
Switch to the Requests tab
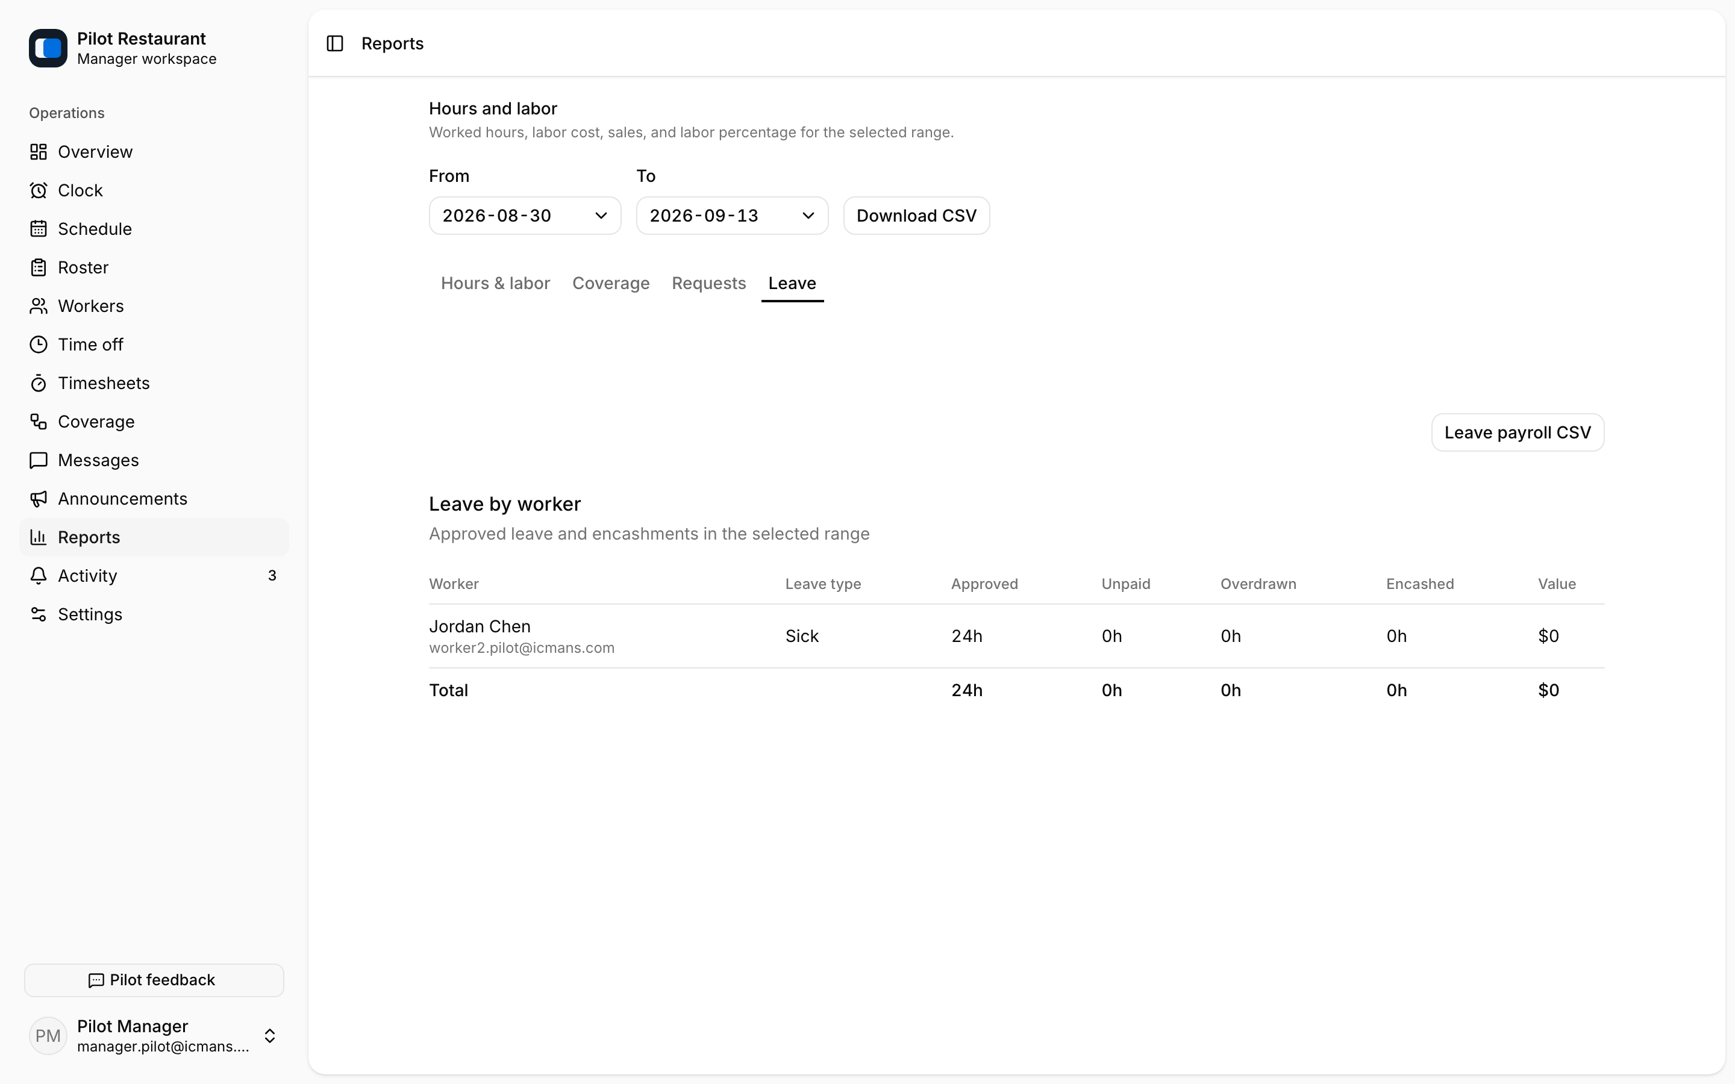708,283
